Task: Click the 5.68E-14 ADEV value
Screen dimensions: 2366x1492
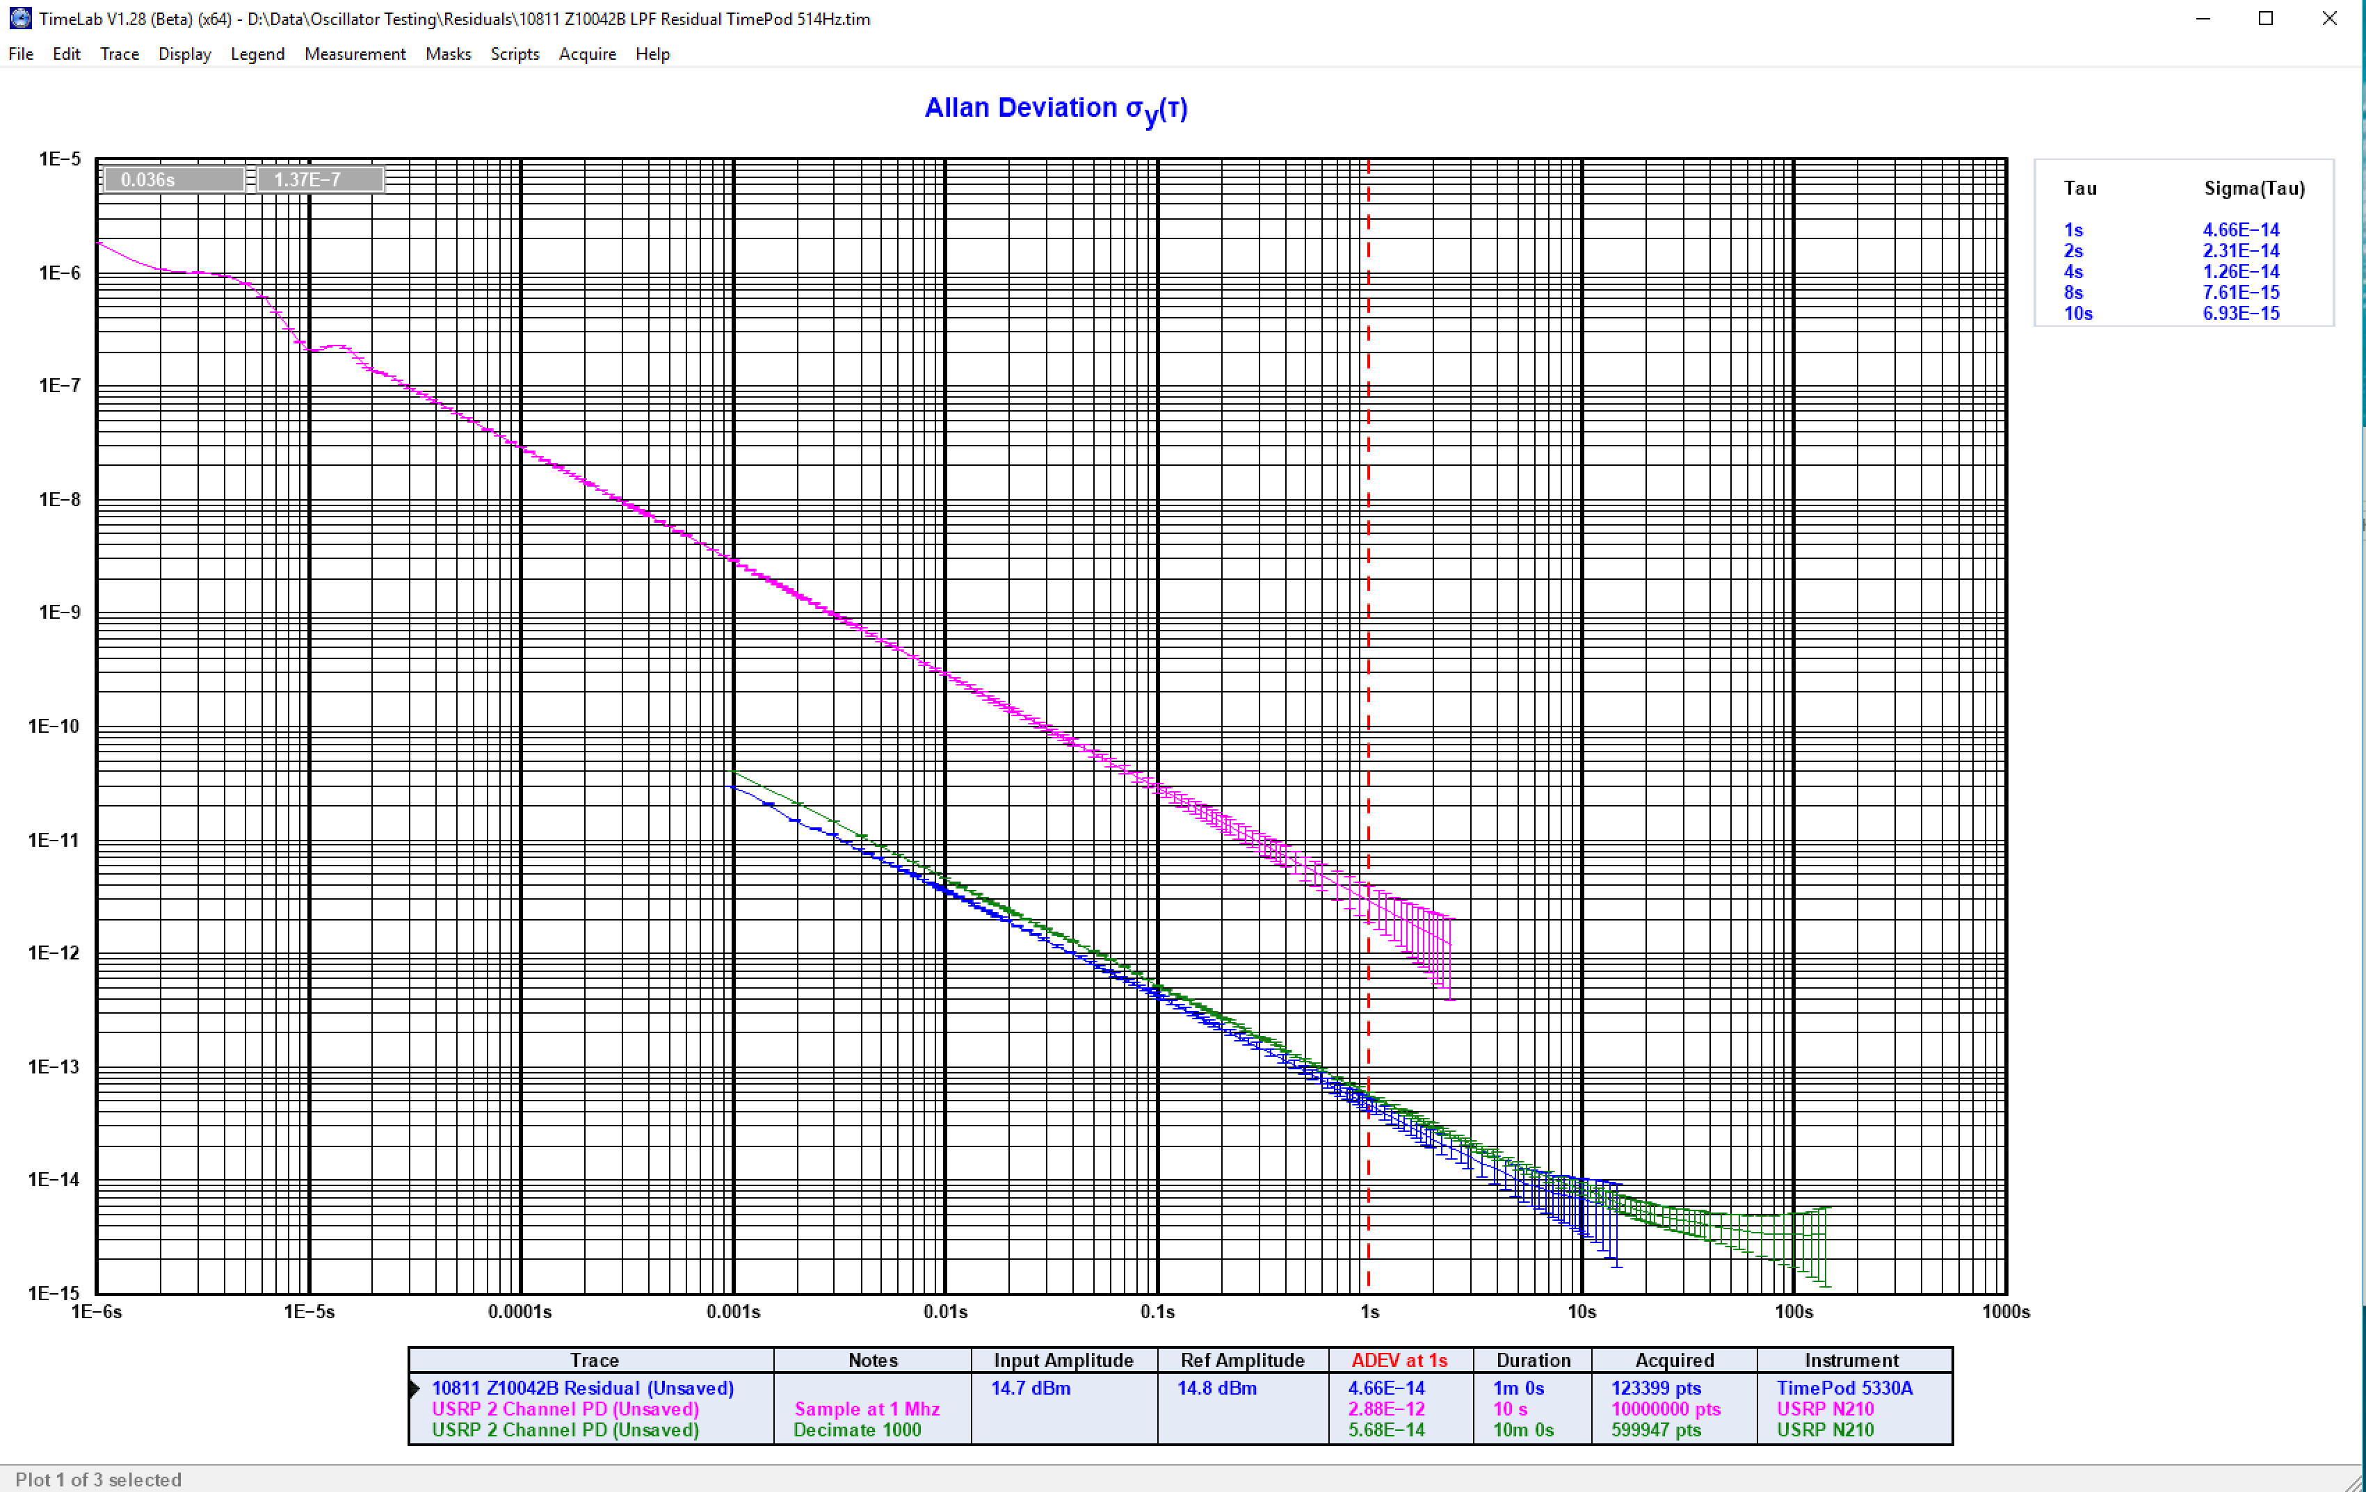Action: click(1385, 1430)
